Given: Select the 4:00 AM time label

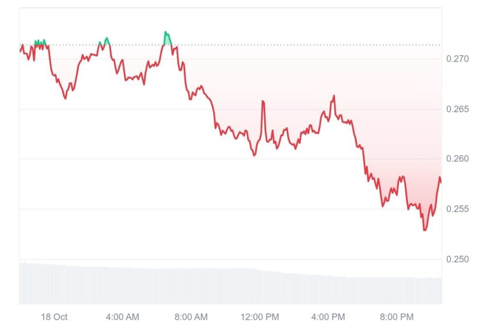Looking at the screenshot, I should (x=122, y=317).
